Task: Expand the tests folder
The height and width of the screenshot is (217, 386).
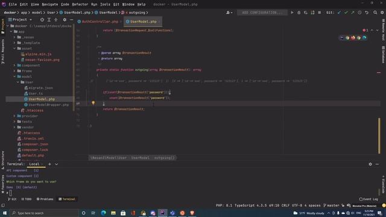Action: tap(14, 122)
